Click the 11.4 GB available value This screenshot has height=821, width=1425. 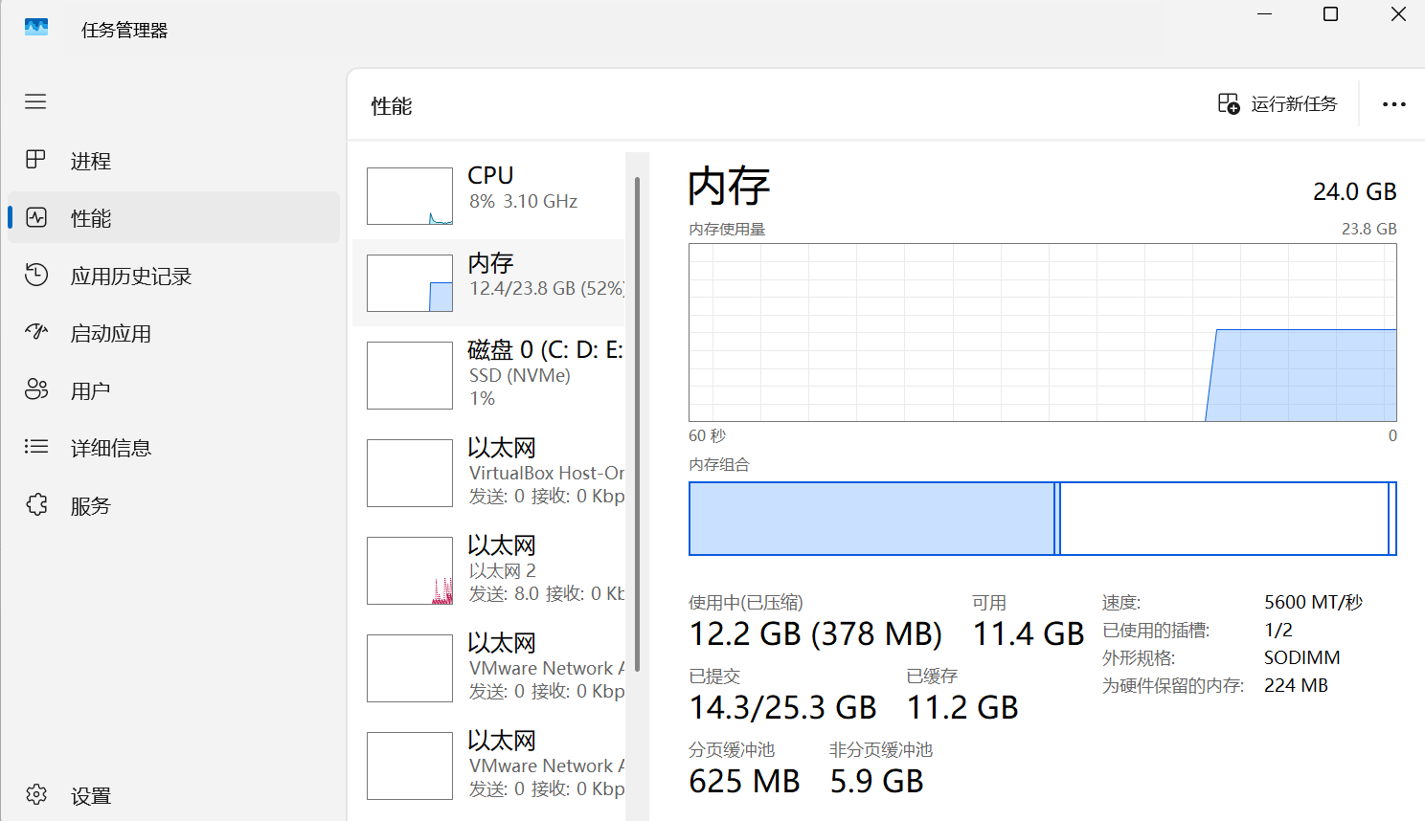[x=1029, y=633]
